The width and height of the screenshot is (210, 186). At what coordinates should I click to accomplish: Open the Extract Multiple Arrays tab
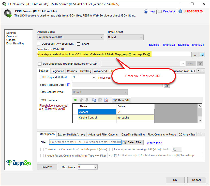click(71, 134)
